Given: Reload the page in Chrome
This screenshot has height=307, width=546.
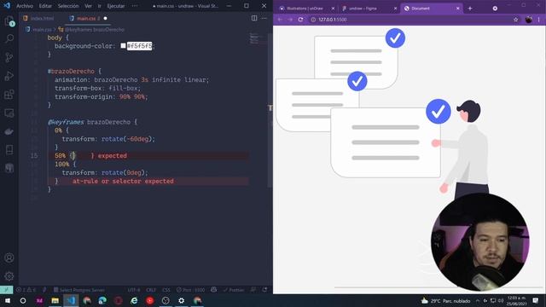Looking at the screenshot, I should (300, 20).
